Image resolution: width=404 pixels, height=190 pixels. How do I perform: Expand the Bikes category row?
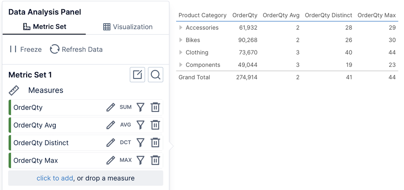click(x=181, y=40)
